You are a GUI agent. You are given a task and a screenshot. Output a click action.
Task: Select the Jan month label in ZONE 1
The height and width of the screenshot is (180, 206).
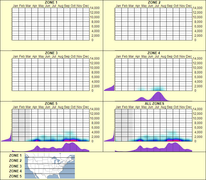point(15,6)
